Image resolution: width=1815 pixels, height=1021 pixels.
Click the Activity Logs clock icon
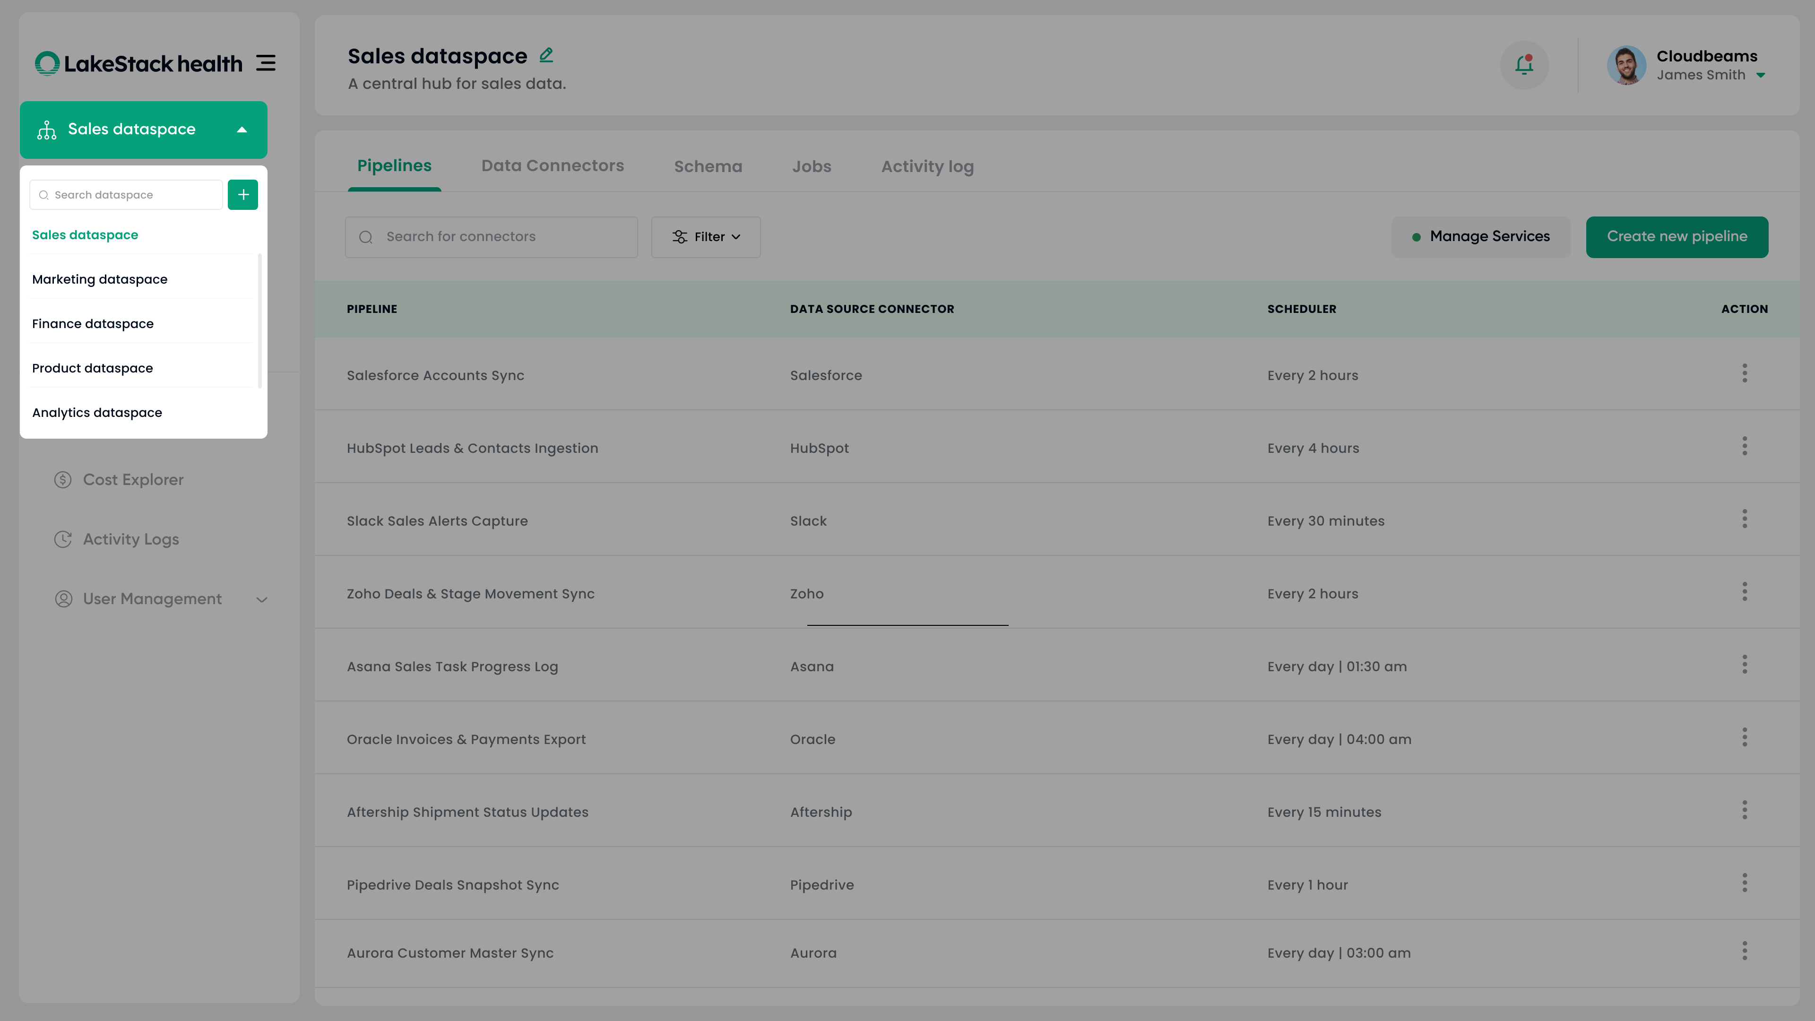(x=63, y=539)
